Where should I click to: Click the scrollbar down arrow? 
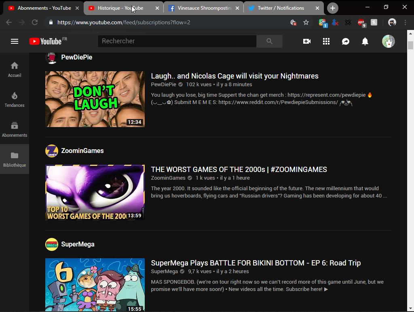[410, 308]
